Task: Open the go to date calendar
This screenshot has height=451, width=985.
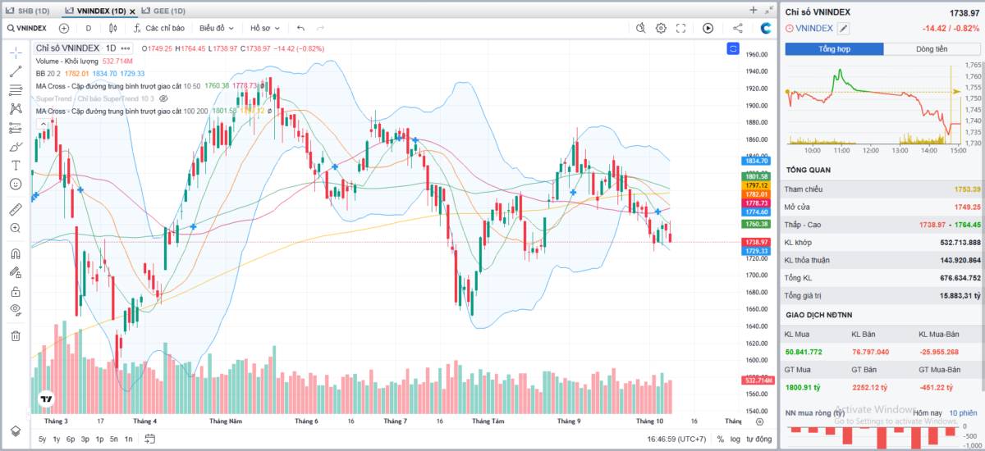Action: [149, 440]
